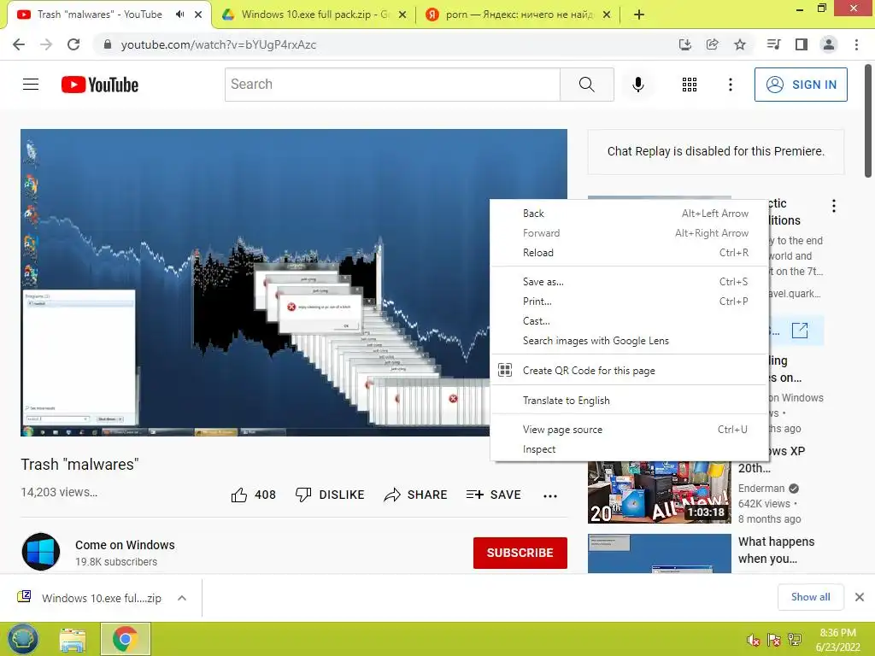Choose Save as... in context menu
Screen dimensions: 875x656
point(630,282)
